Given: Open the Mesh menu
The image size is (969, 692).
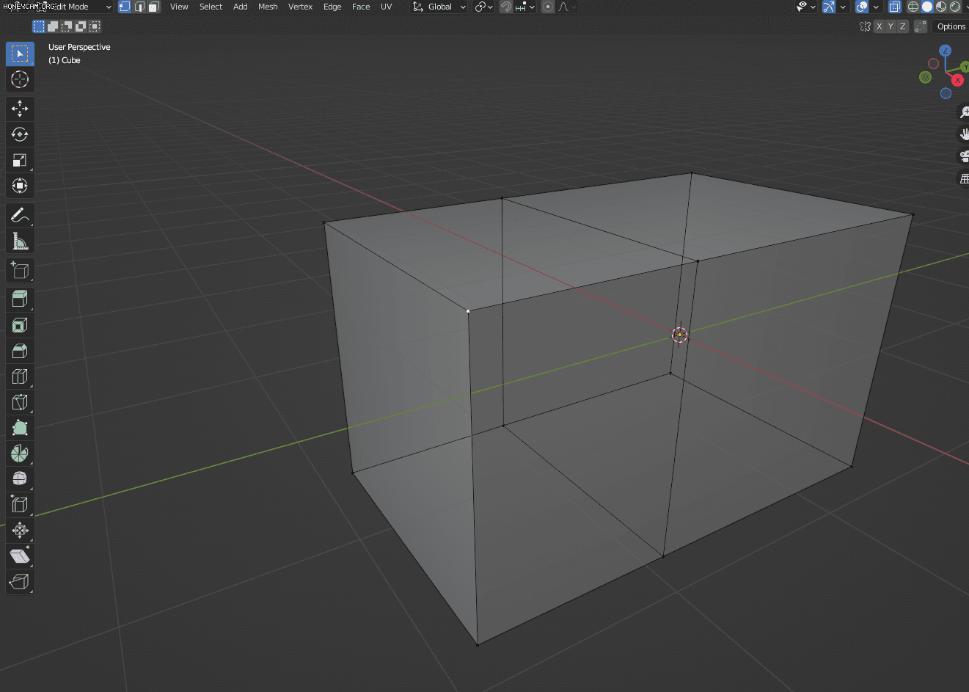Looking at the screenshot, I should [x=268, y=7].
